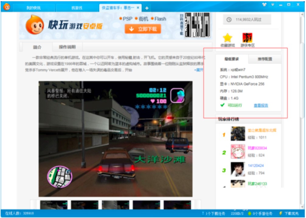
Task: Open player name 玩家820834
Action: point(257,148)
